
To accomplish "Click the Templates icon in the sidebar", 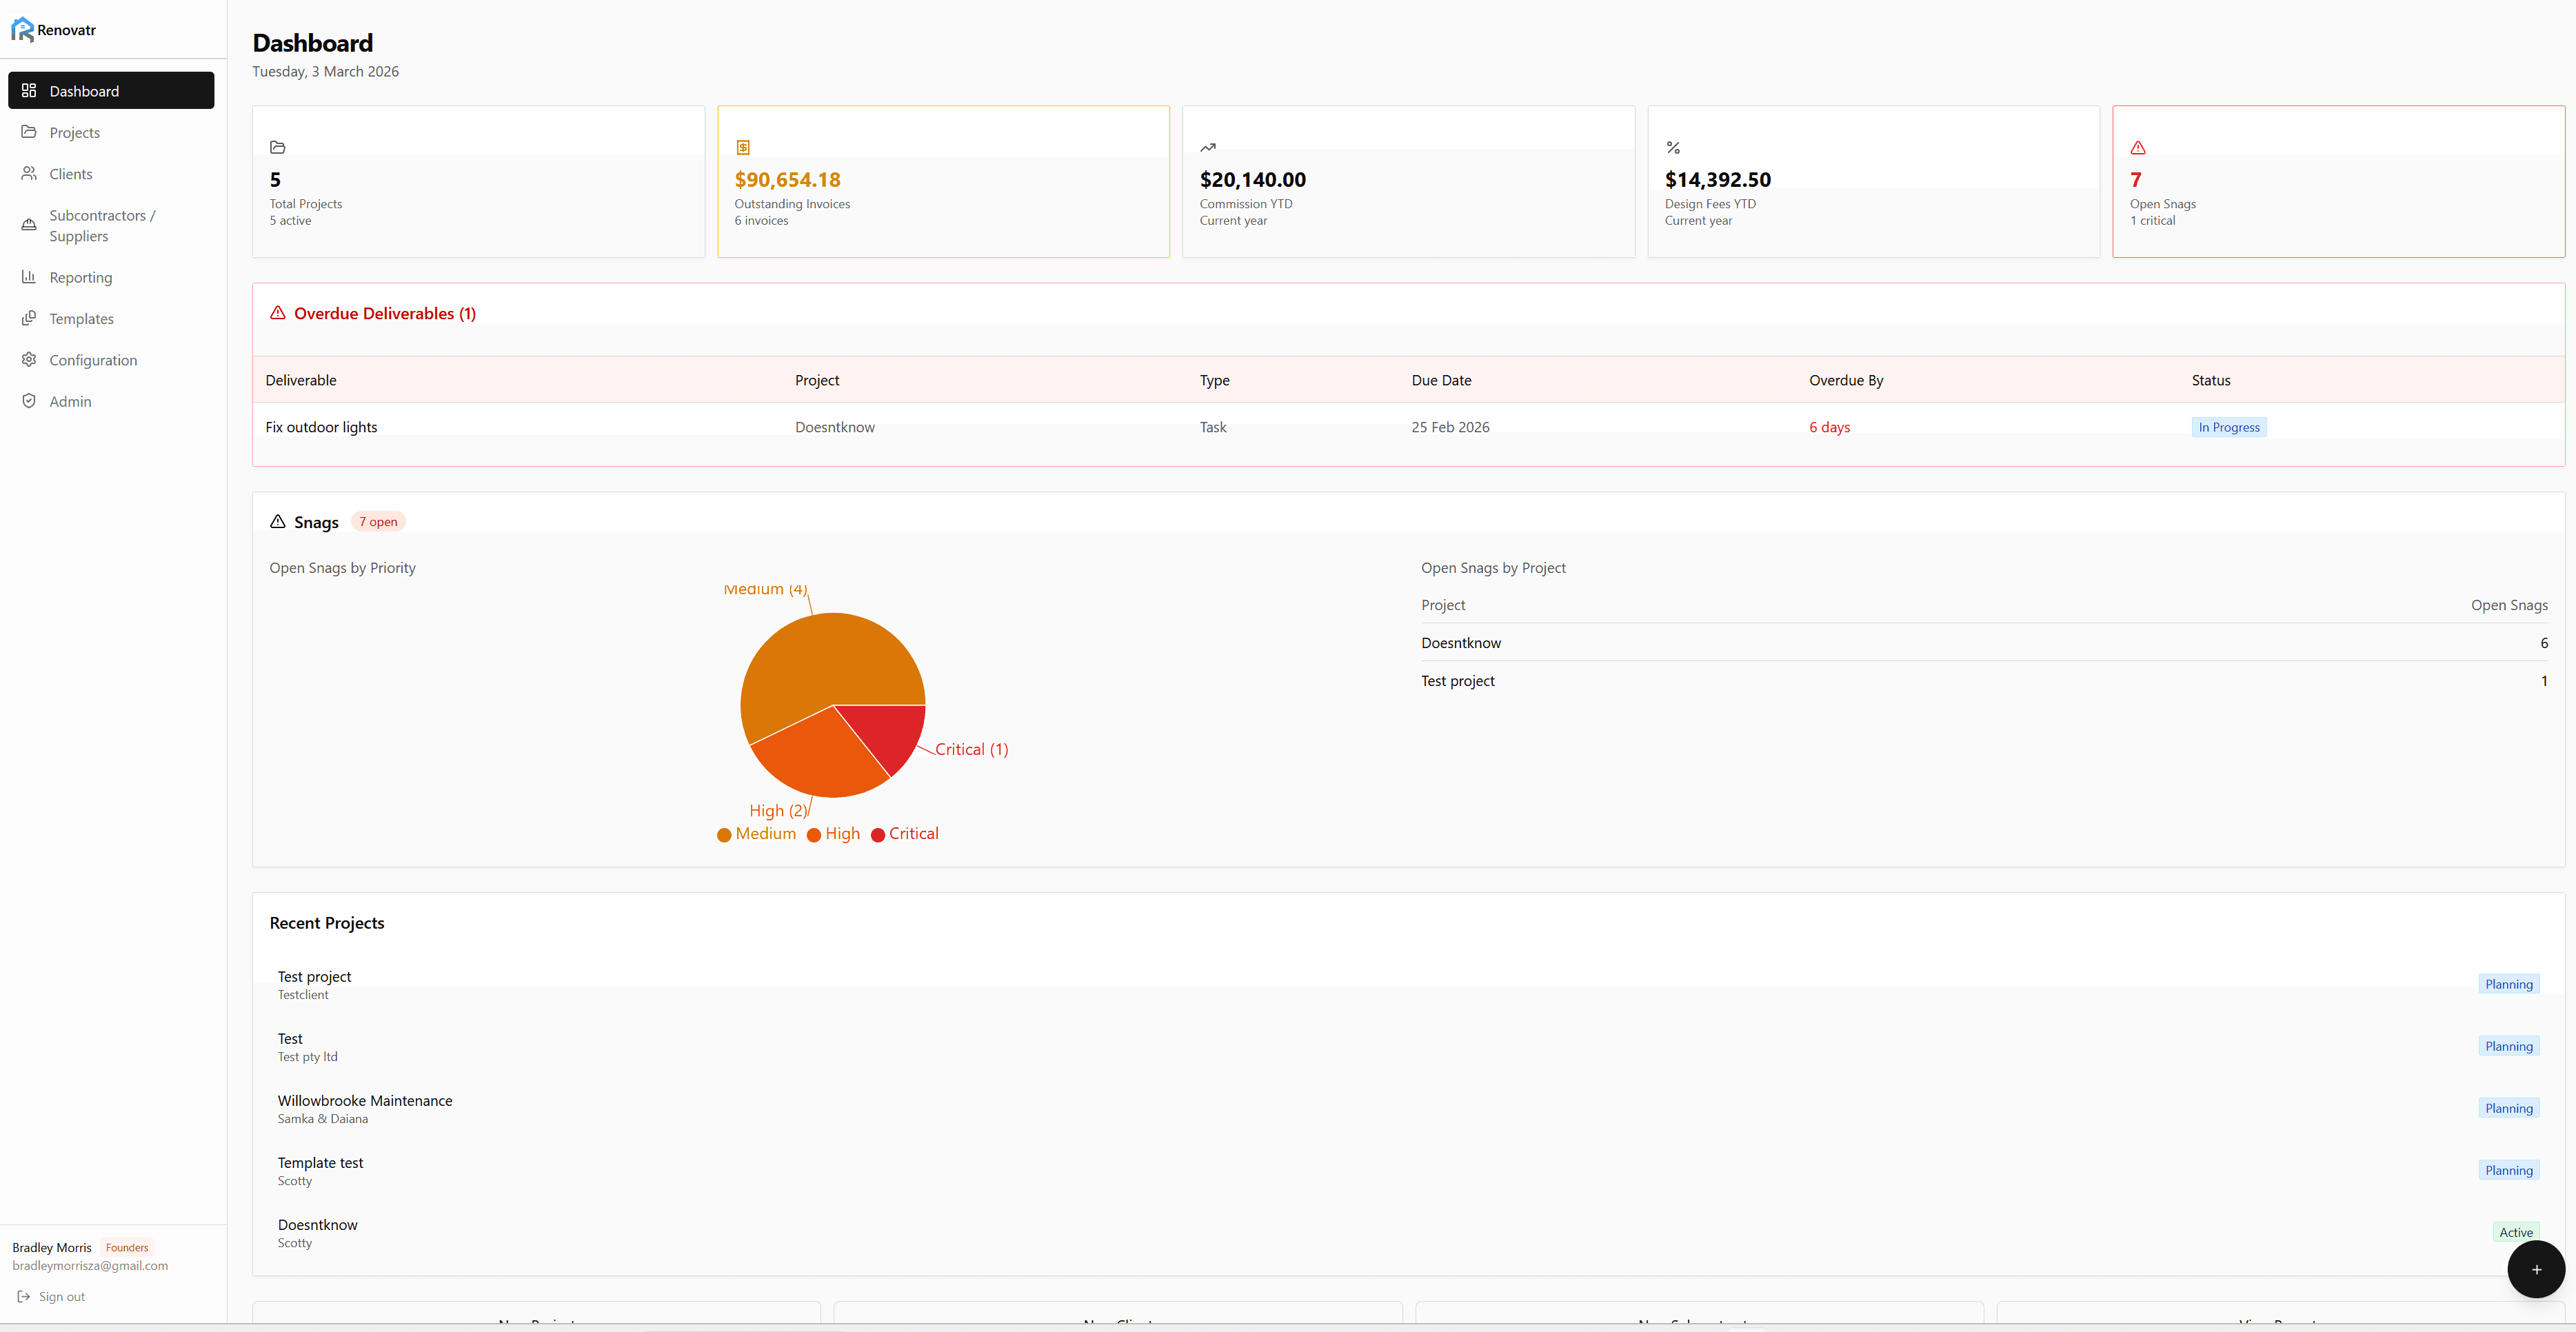I will 29,318.
